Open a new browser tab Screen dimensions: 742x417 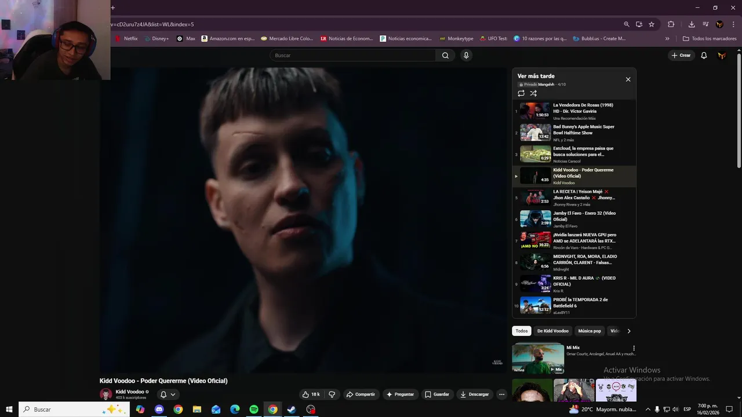point(113,8)
